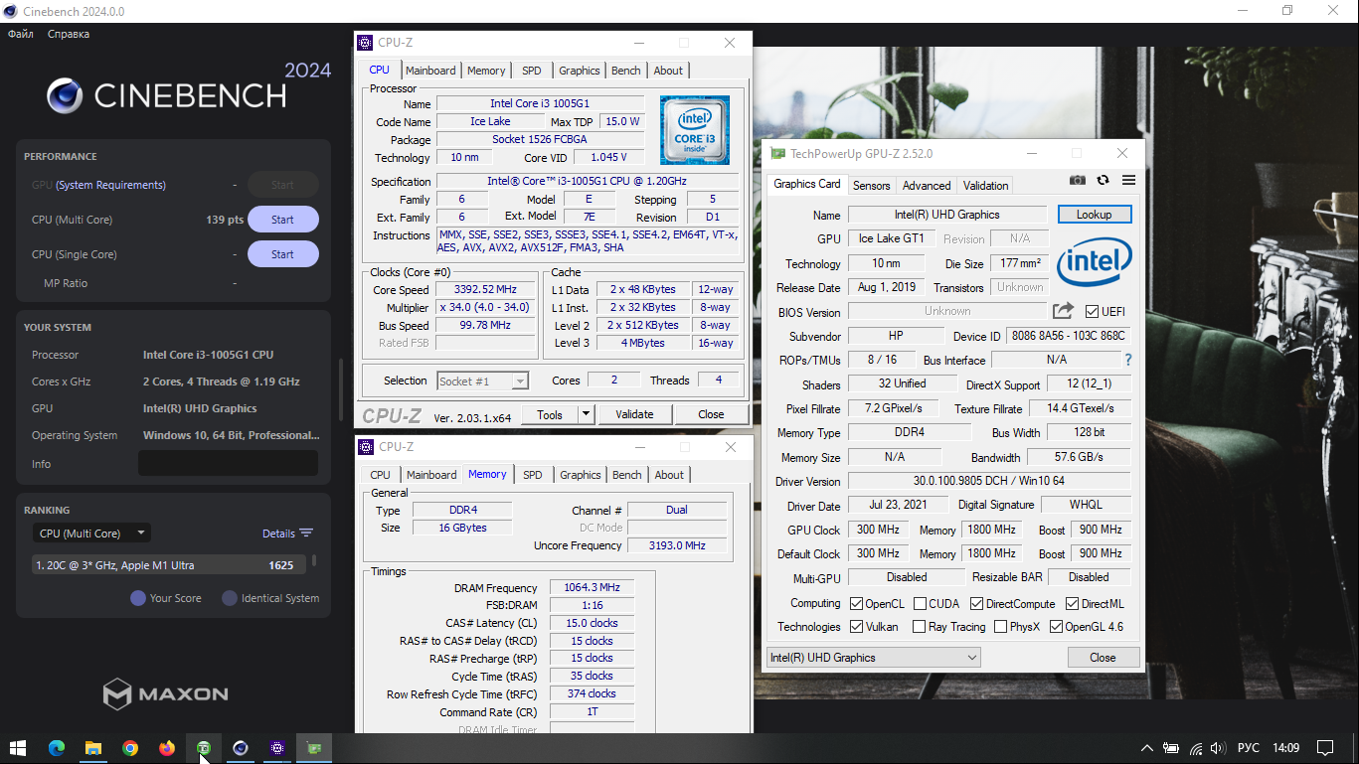Open Validation tab in GPU-Z
The image size is (1359, 764).
point(986,186)
